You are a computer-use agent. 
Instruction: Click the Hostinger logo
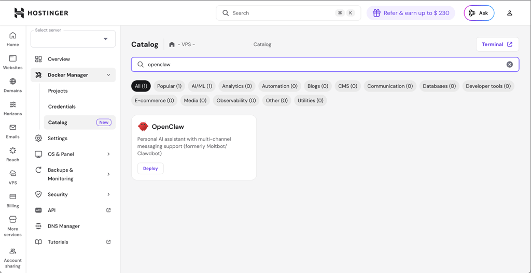(41, 13)
